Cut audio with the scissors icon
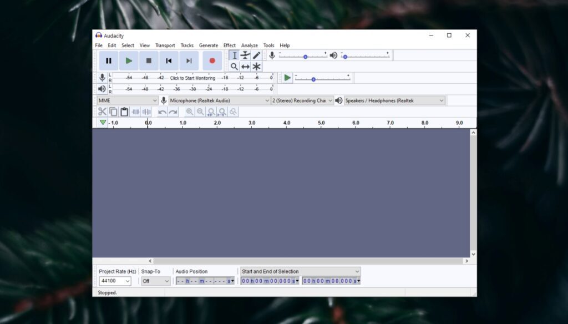Screen dimensions: 568x324 point(103,111)
